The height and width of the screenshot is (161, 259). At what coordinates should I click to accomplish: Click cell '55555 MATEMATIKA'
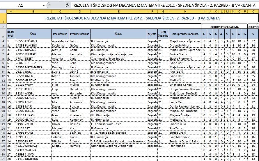point(33,67)
